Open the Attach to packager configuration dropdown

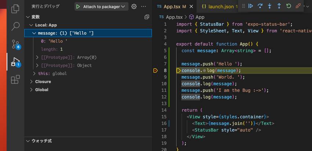click(x=123, y=7)
